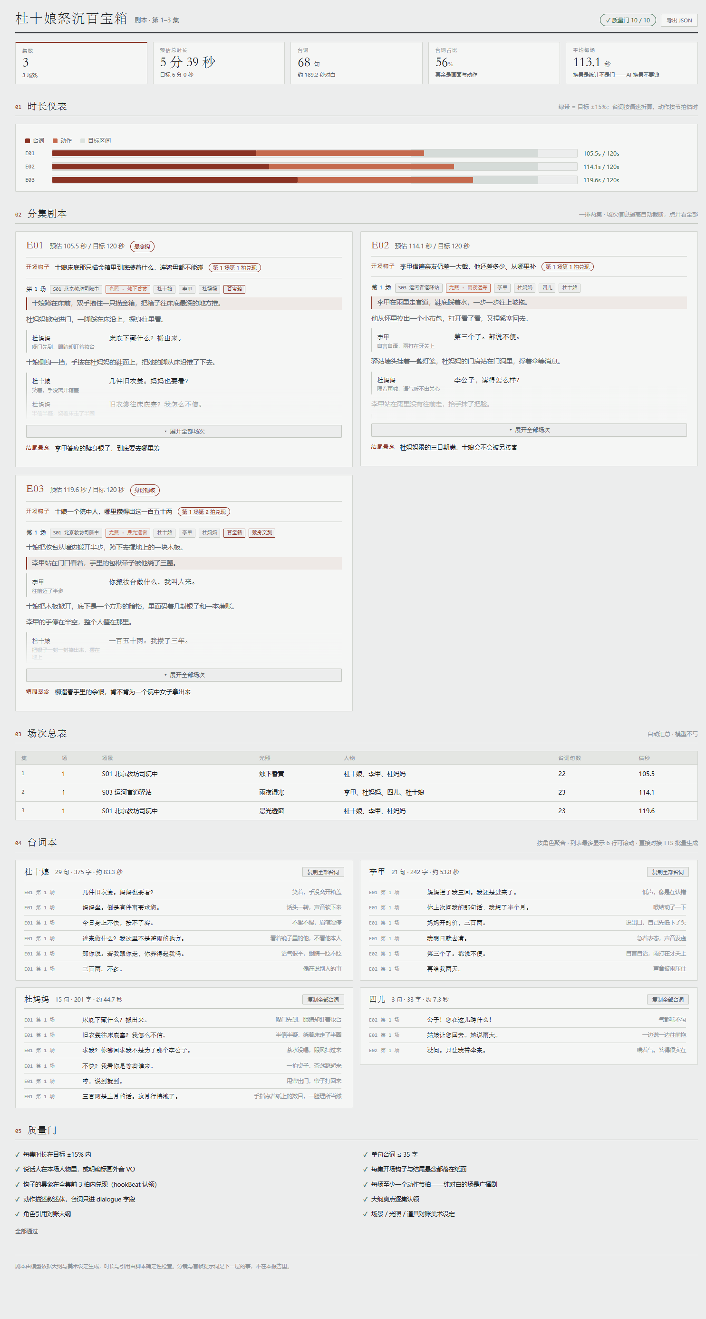The width and height of the screenshot is (706, 1319).
Task: Click the 雨夜湿寒 cell in the scene table
Action: 271,793
